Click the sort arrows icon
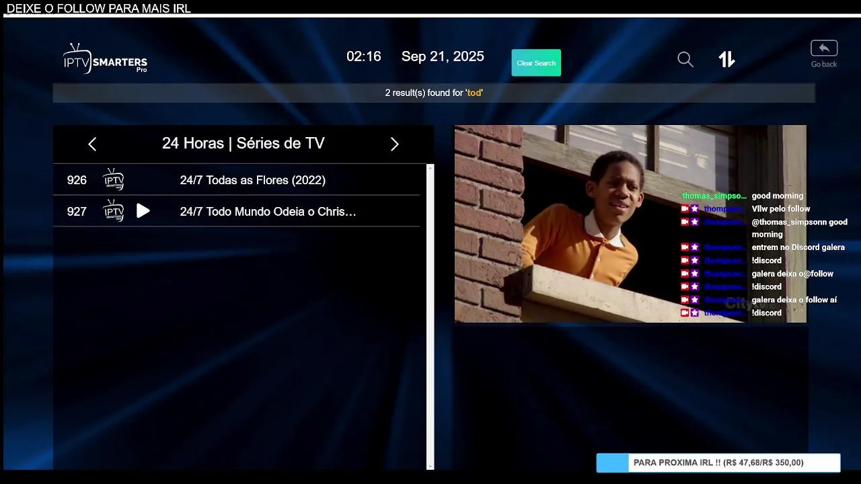The height and width of the screenshot is (484, 861). pos(726,60)
